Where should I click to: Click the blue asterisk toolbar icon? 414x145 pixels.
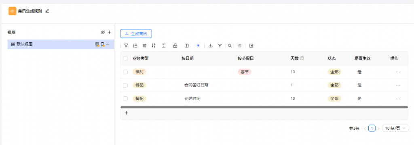(198, 46)
